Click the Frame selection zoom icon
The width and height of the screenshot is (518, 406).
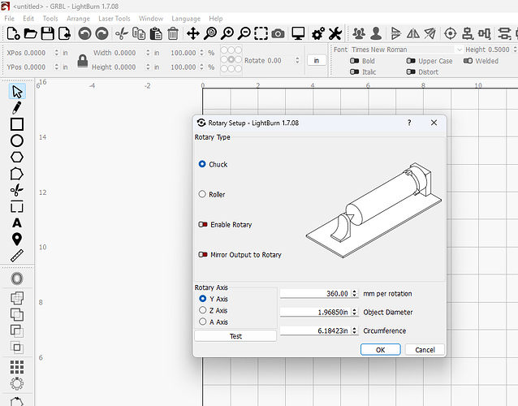261,33
